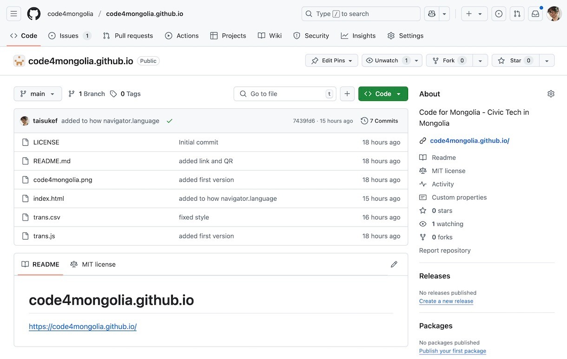567x359 pixels.
Task: Open the repository Settings tab
Action: [x=405, y=36]
